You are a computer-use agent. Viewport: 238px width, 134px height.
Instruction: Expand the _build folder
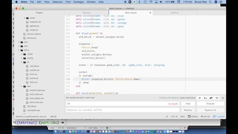coord(22,54)
